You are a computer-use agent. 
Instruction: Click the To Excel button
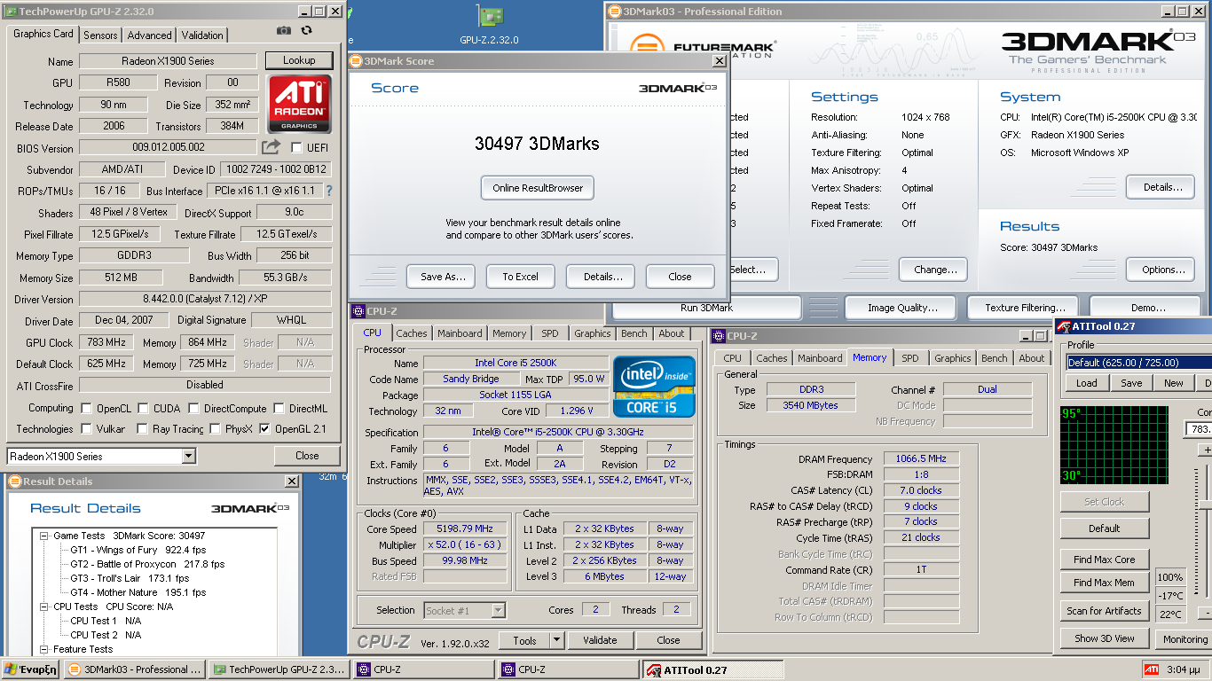coord(520,277)
